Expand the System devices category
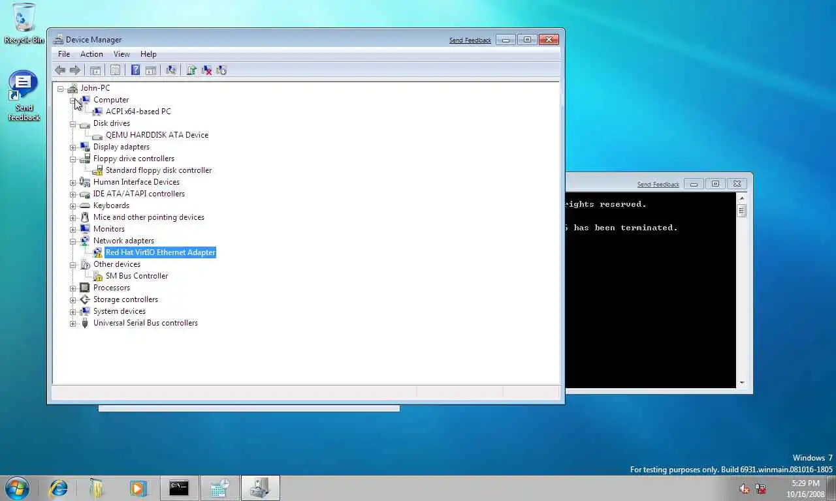The height and width of the screenshot is (501, 836). [73, 312]
